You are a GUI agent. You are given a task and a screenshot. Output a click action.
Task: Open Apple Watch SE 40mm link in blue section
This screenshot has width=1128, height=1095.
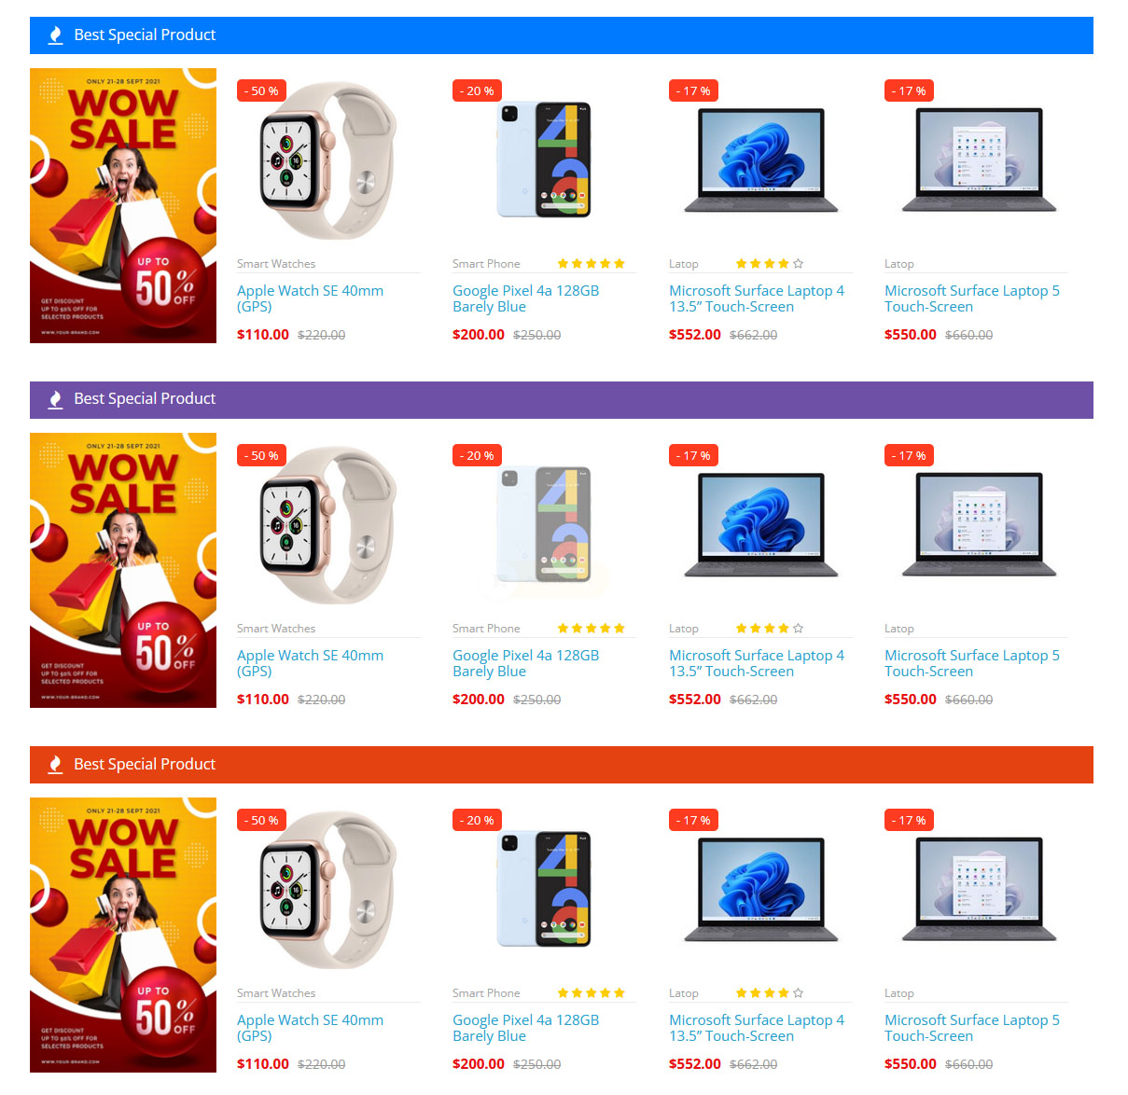coord(310,298)
